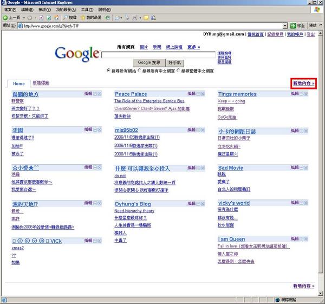Close the vicky's world gadget with its X
Viewport: 325px width, 304px height.
(x=305, y=203)
